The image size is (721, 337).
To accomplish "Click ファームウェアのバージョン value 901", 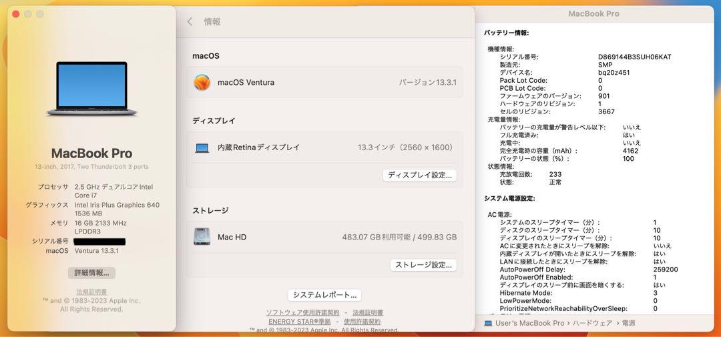I will tap(604, 96).
